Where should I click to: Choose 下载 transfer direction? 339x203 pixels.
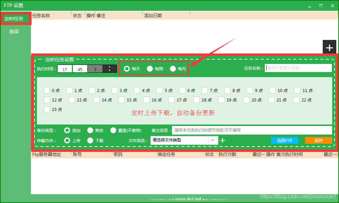[90, 140]
